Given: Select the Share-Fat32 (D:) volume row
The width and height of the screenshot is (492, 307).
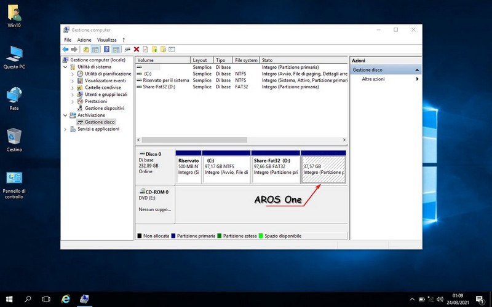Looking at the screenshot, I should tap(160, 87).
